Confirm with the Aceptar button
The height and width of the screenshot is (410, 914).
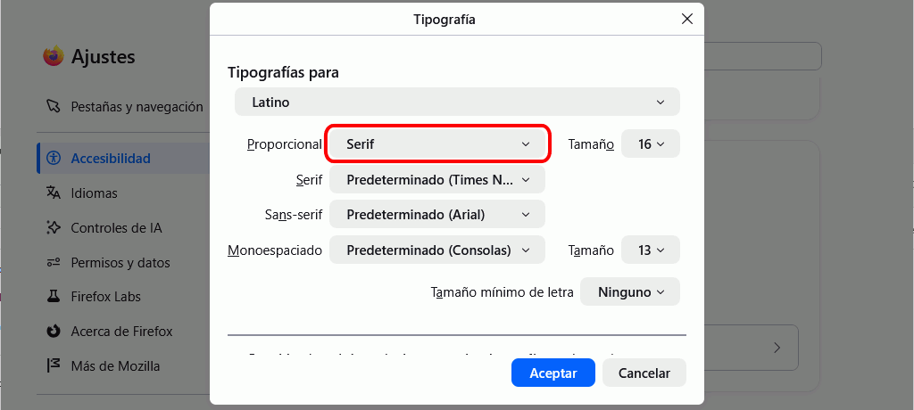(x=553, y=373)
